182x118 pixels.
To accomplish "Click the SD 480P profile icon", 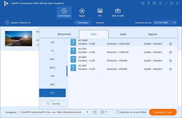I will [73, 59].
